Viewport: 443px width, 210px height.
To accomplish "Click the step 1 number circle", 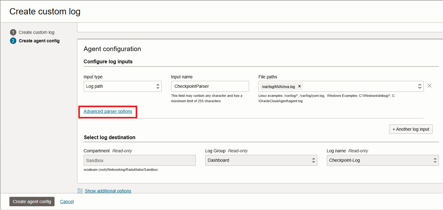I will coord(13,32).
